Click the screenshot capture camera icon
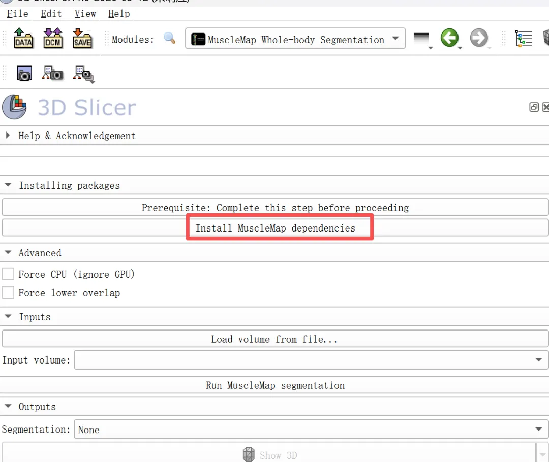The height and width of the screenshot is (462, 549). click(x=24, y=74)
